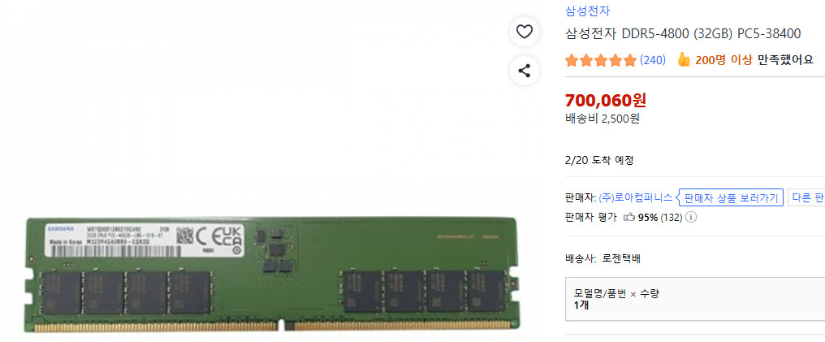Click the 배송사 로젠택배 courier text

coord(603,258)
